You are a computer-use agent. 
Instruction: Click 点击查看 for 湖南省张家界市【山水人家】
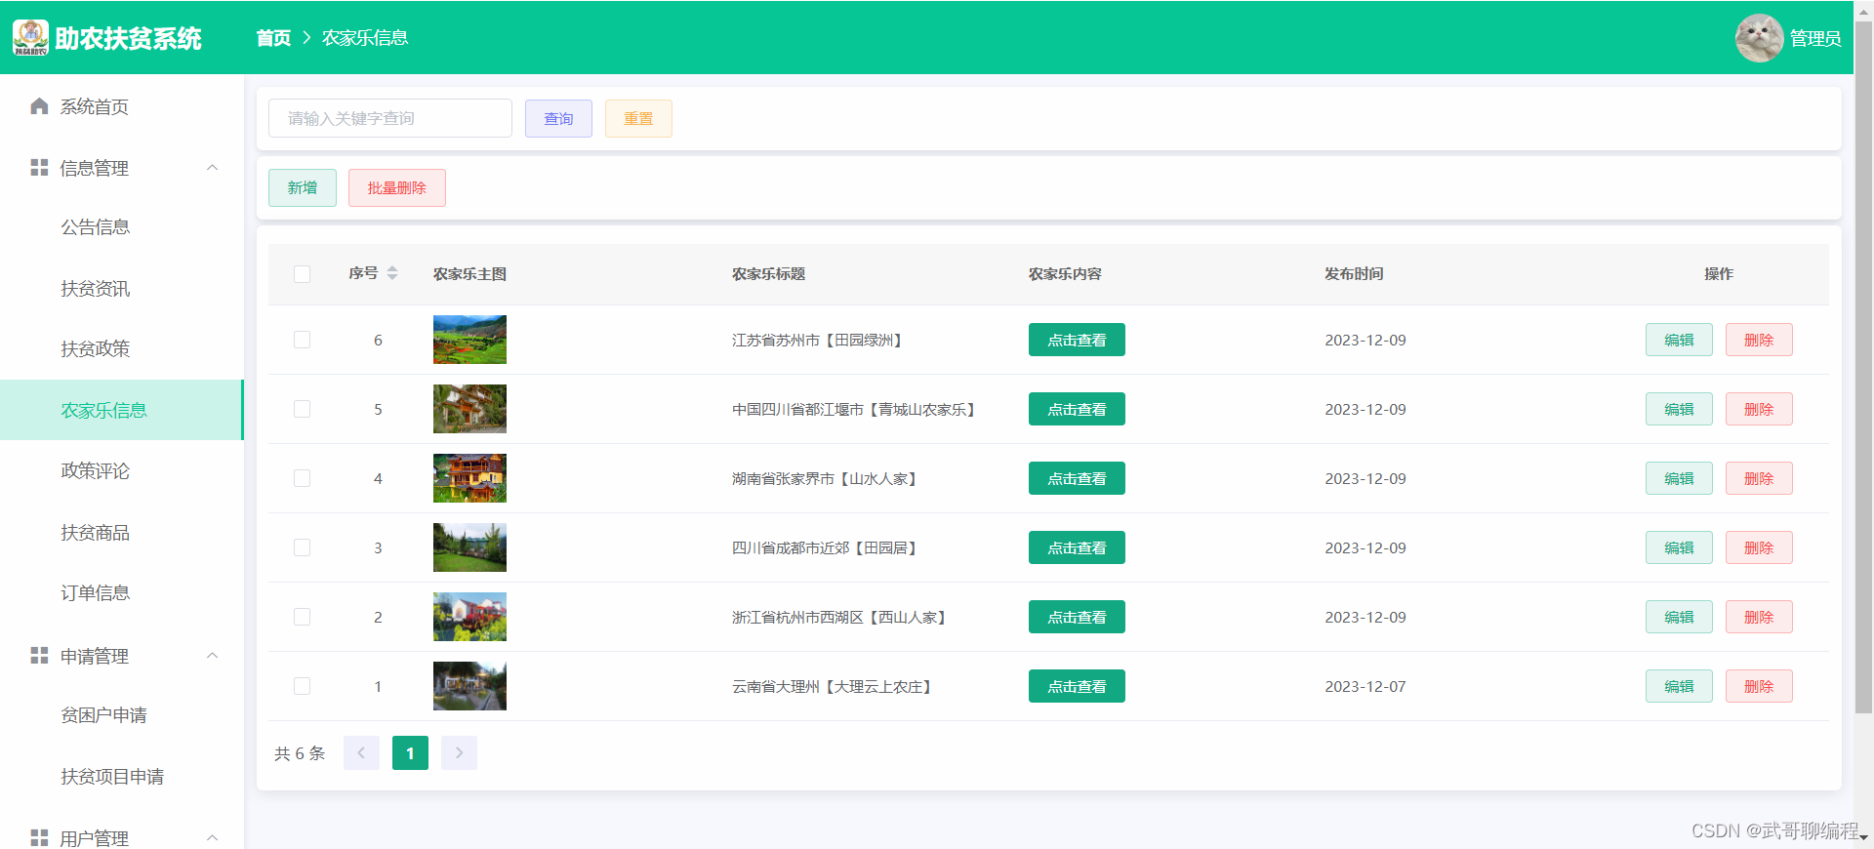(x=1077, y=478)
